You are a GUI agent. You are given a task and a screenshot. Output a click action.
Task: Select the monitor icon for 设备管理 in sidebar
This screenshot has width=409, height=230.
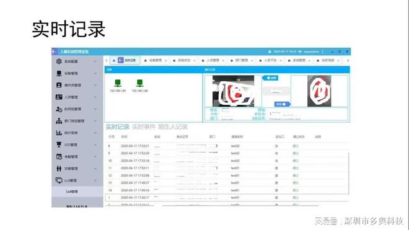coord(59,73)
